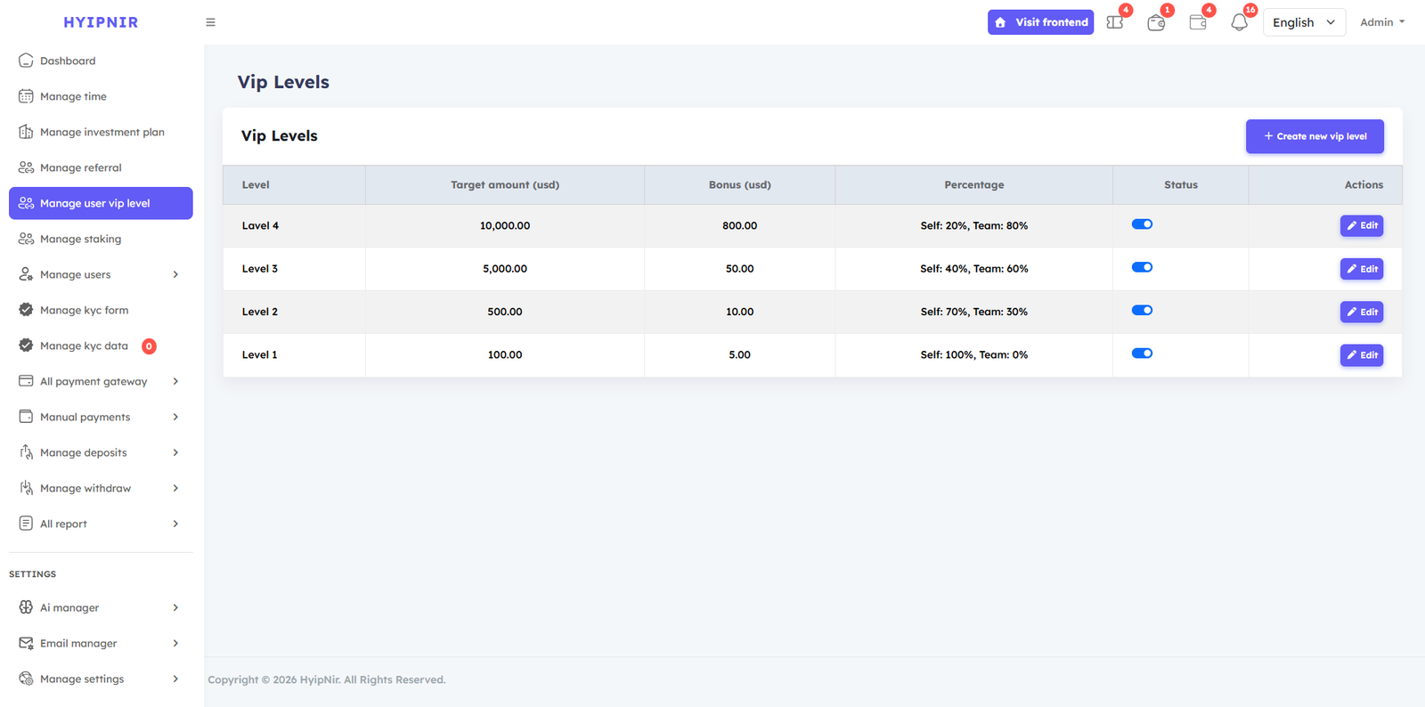Turn off the Level 1 status switch
The width and height of the screenshot is (1425, 707).
1142,353
